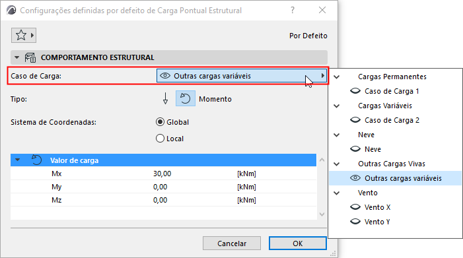Viewport: 463px width, 258px height.
Task: Collapse the Neve group chevron
Action: tap(337, 135)
